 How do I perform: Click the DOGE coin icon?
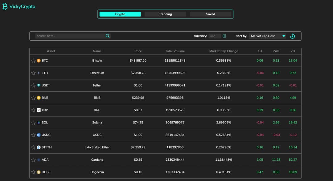pos(39,172)
